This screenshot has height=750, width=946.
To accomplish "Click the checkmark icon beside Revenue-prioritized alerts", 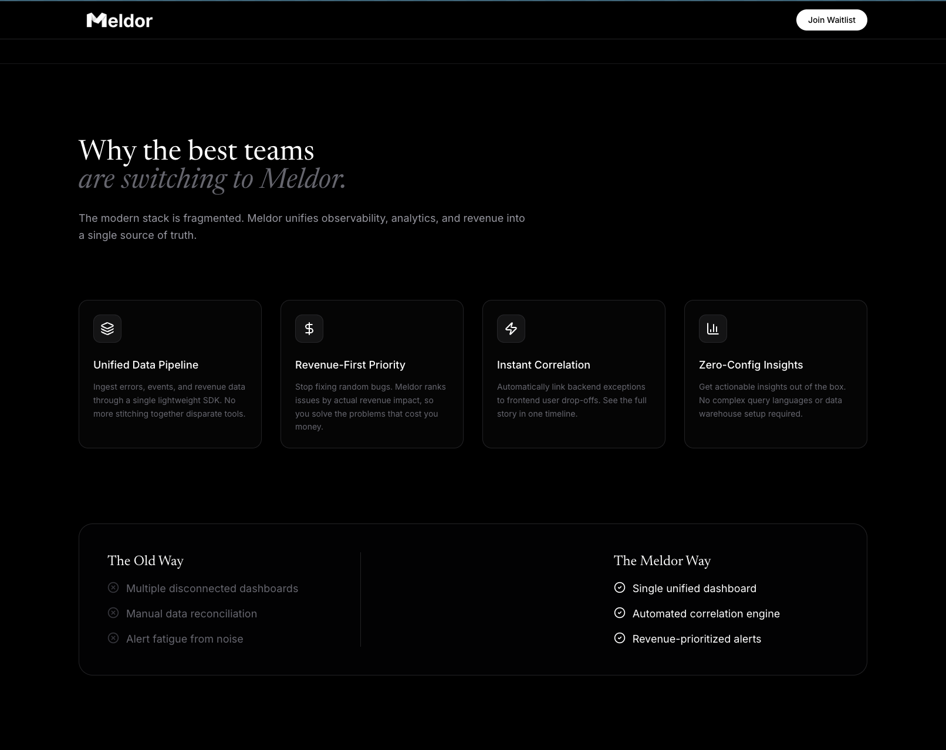I will [x=619, y=637].
